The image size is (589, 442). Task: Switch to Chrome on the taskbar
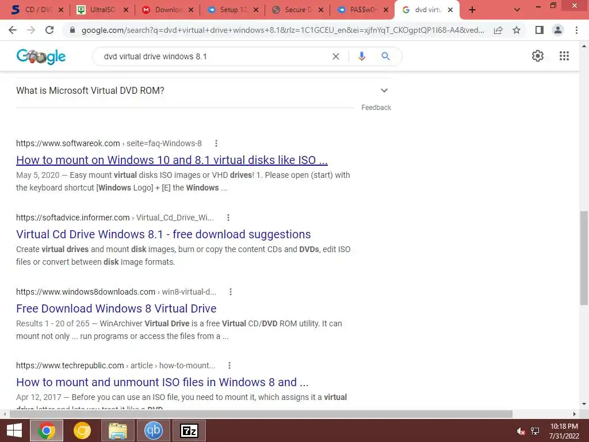pyautogui.click(x=47, y=430)
